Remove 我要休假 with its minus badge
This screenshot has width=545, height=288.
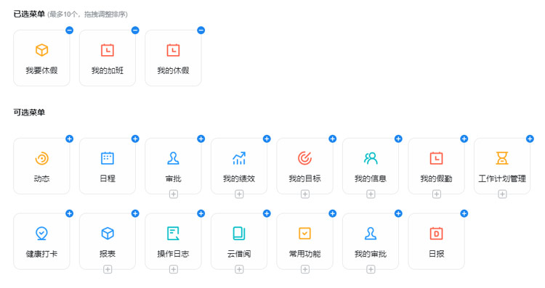tap(70, 30)
